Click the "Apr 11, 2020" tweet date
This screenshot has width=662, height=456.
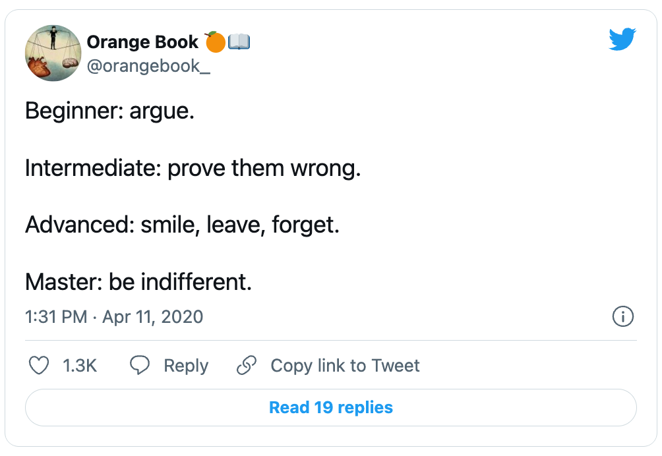(153, 317)
